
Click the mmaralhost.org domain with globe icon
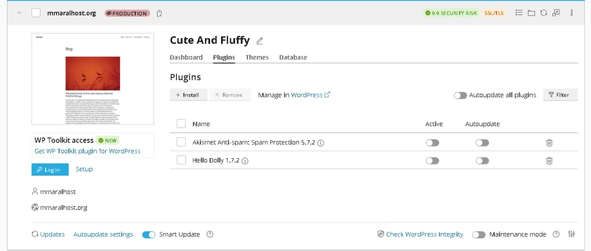click(x=59, y=207)
